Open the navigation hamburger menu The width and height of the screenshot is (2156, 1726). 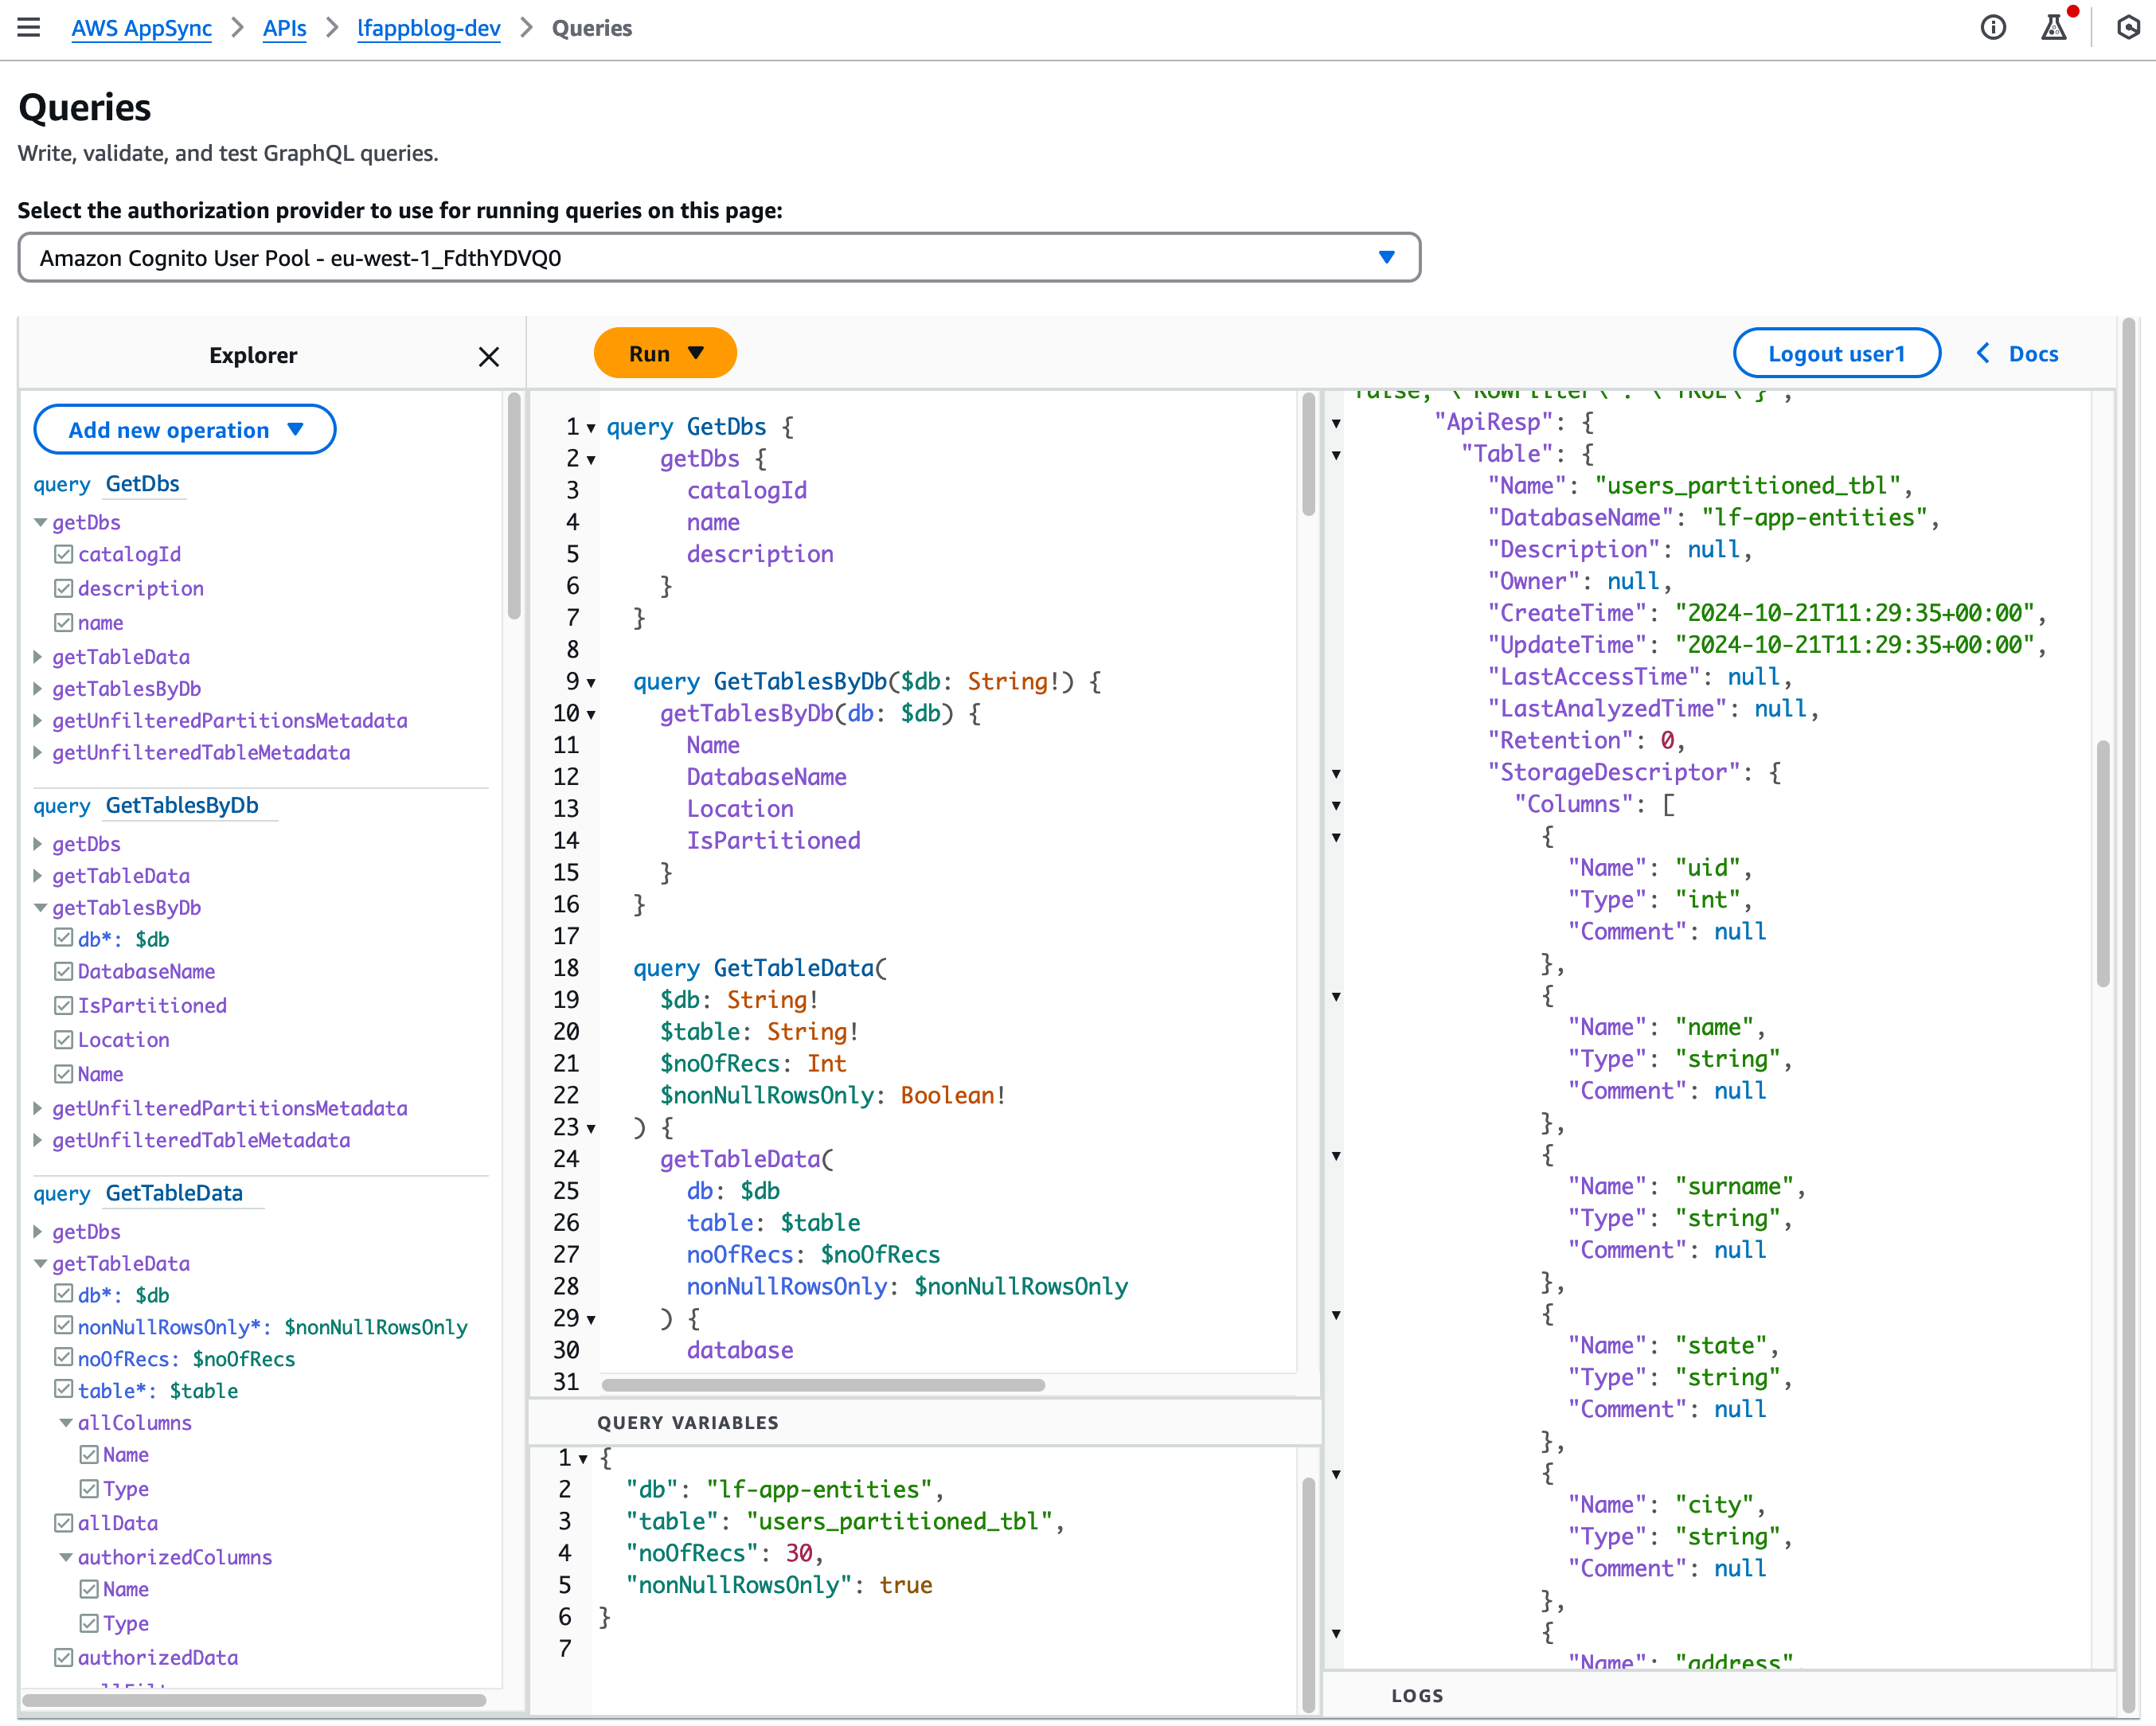pos(28,27)
